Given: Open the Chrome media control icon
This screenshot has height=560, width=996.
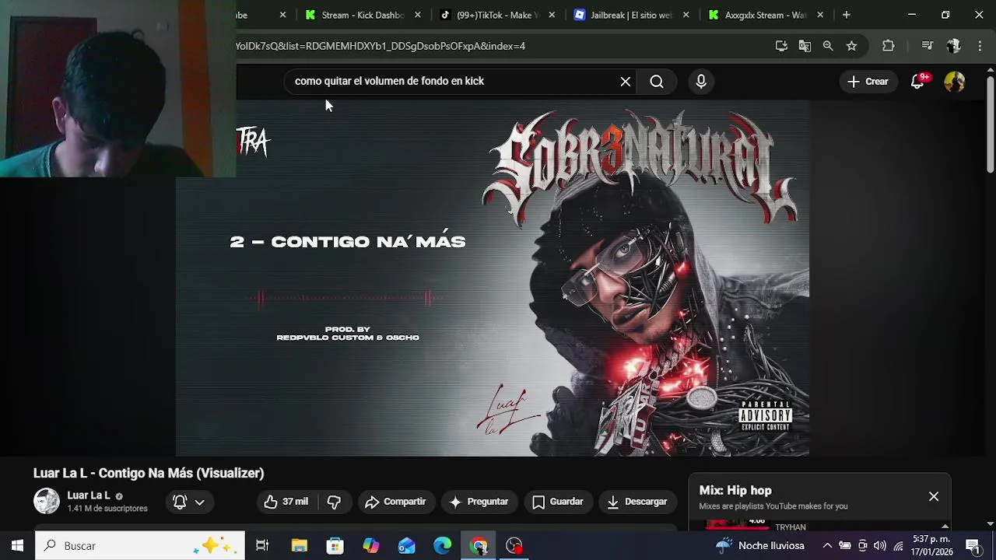Looking at the screenshot, I should coord(927,46).
